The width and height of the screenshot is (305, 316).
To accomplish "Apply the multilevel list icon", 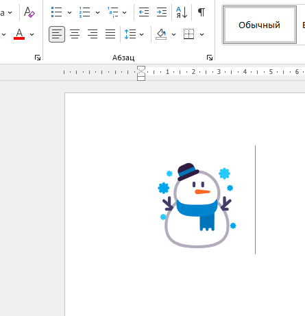I will click(x=113, y=12).
